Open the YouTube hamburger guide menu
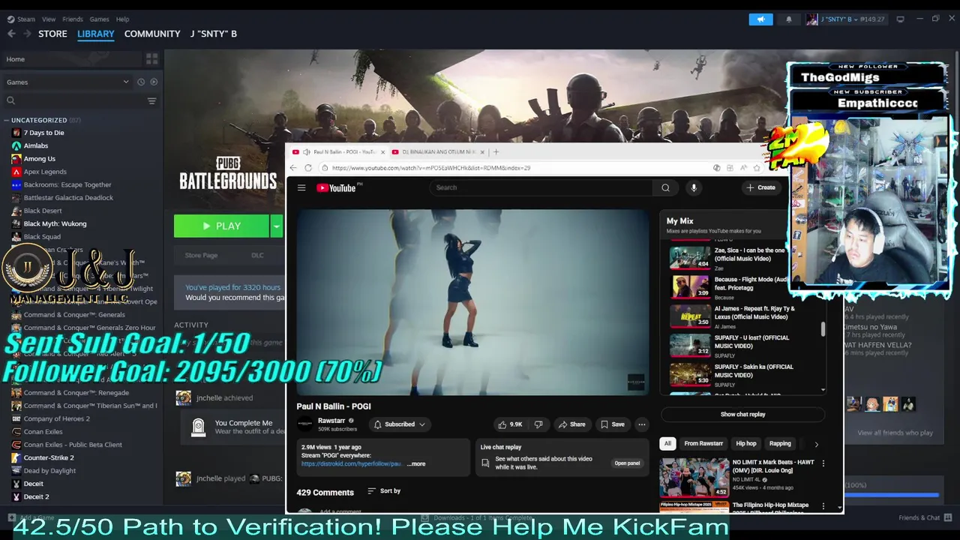This screenshot has height=540, width=960. click(x=301, y=187)
